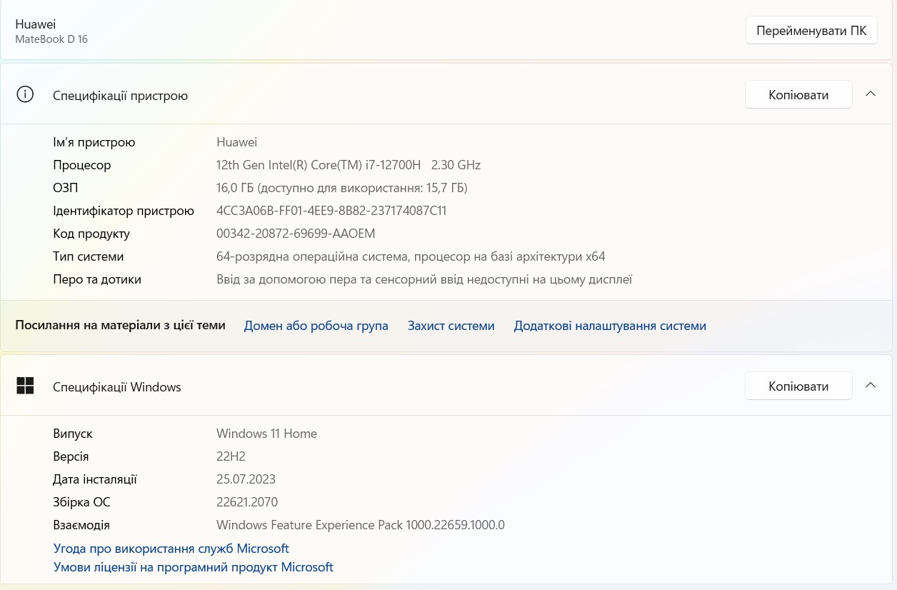This screenshot has width=897, height=590.
Task: Click the Ім'я пристрою label
Action: [x=94, y=142]
